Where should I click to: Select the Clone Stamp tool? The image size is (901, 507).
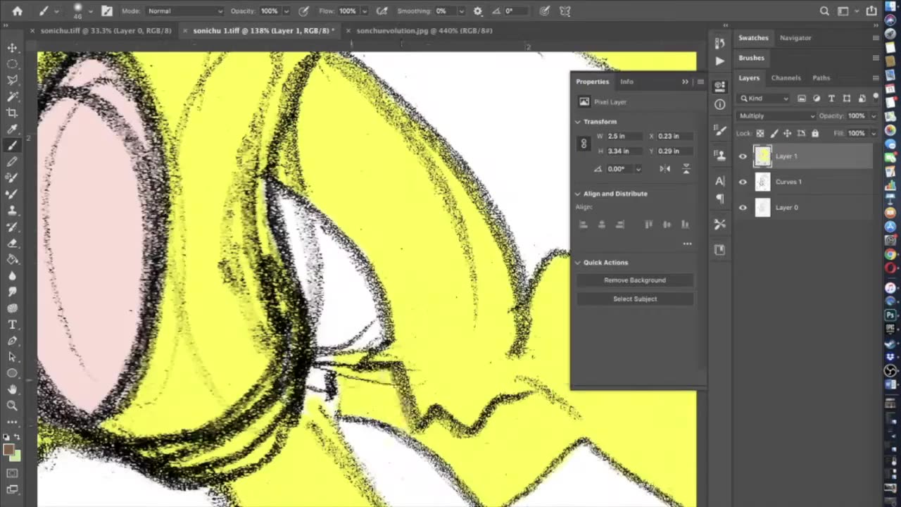coord(12,211)
